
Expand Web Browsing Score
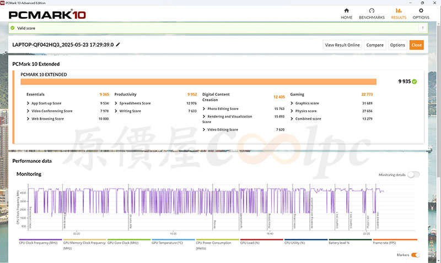[x=28, y=119]
